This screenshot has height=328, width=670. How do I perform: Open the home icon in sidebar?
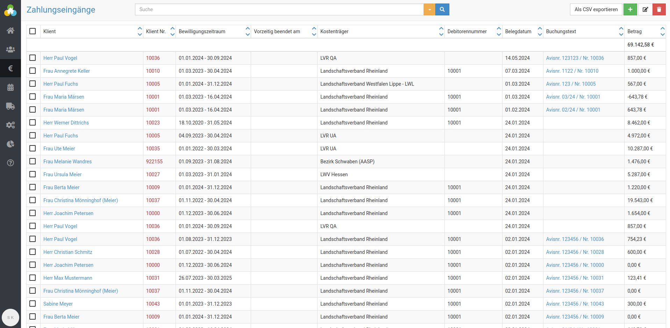10,30
